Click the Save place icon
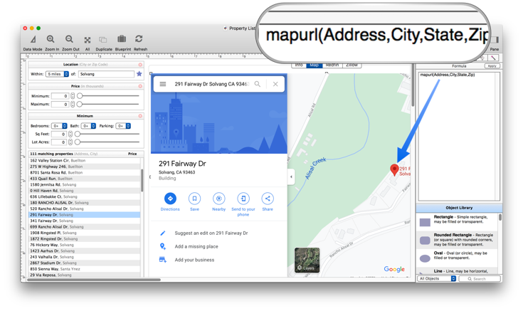The image size is (523, 311). [194, 199]
